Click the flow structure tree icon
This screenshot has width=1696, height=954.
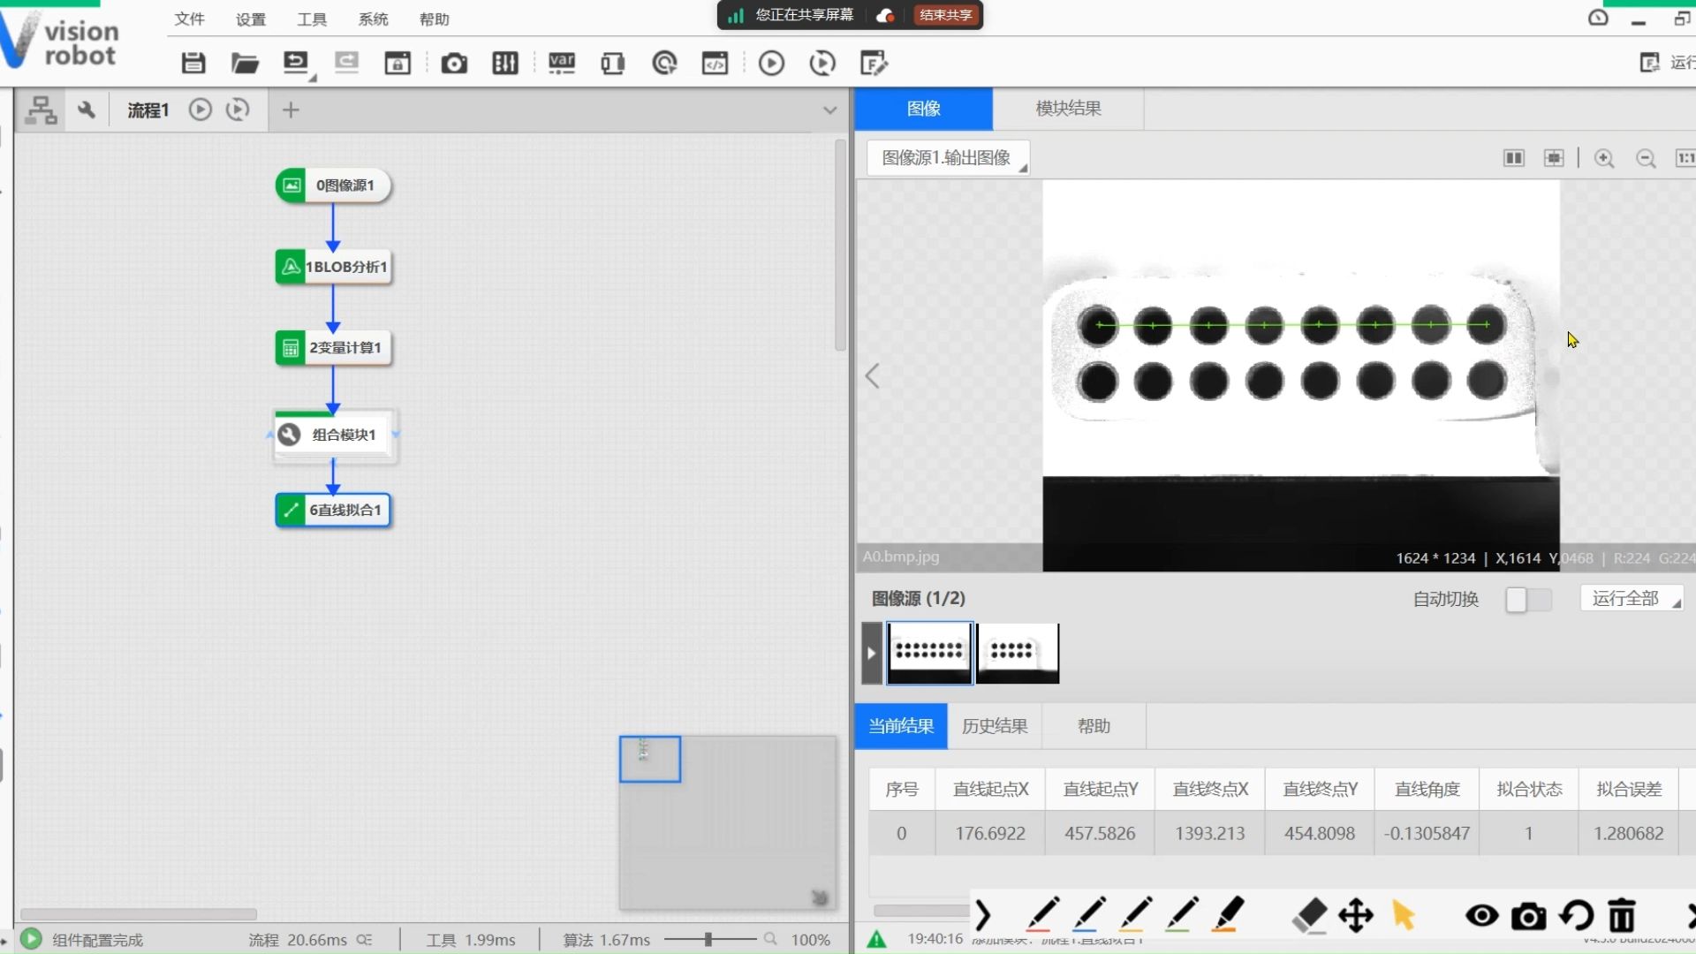41,110
